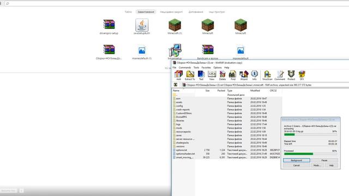Click the Help button in extraction dialog
This screenshot has height=196, width=349.
331,166
